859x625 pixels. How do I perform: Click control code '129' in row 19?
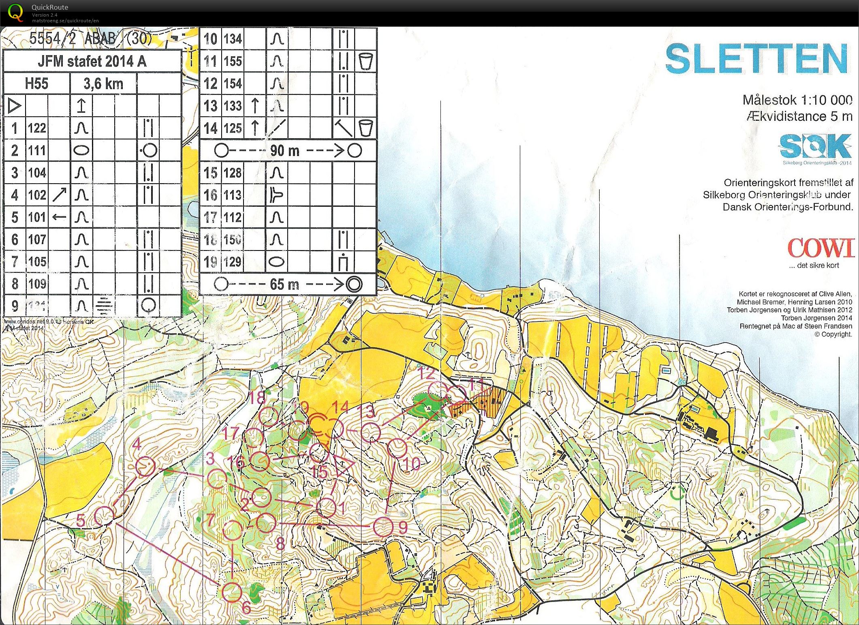pyautogui.click(x=233, y=262)
